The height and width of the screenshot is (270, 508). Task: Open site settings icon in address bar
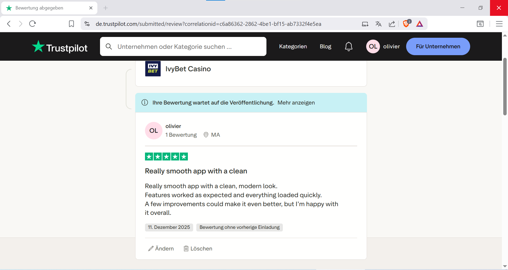tap(87, 24)
